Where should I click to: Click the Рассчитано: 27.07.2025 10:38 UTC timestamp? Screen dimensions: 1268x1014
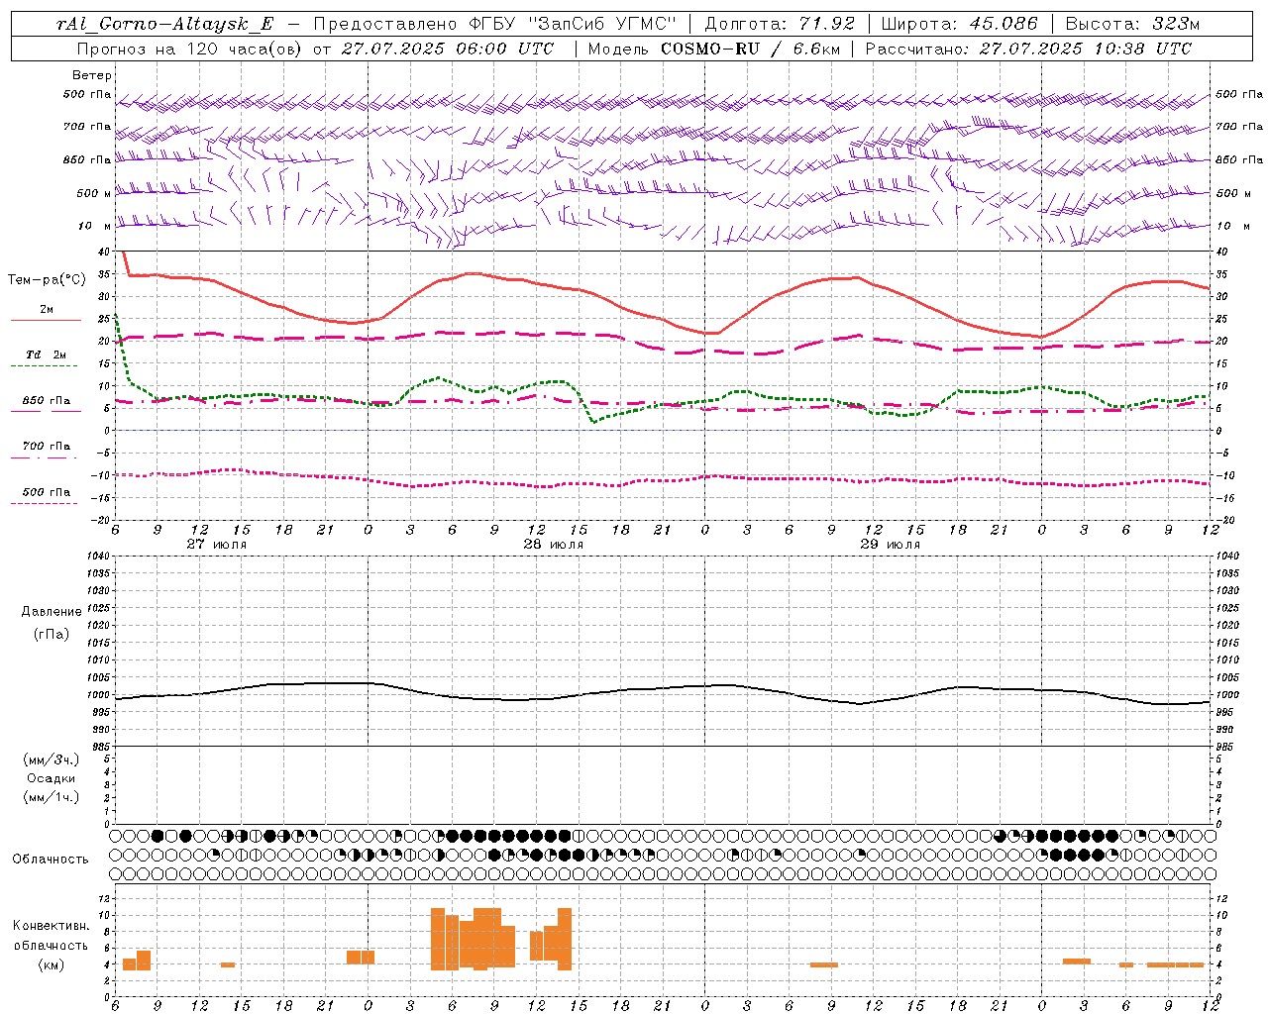click(x=1028, y=49)
